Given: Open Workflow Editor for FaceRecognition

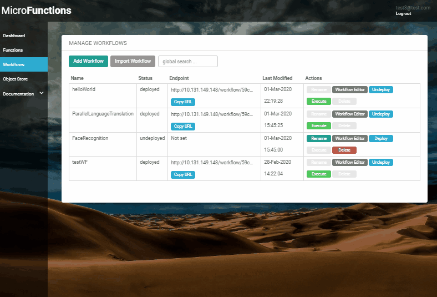Looking at the screenshot, I should click(350, 138).
